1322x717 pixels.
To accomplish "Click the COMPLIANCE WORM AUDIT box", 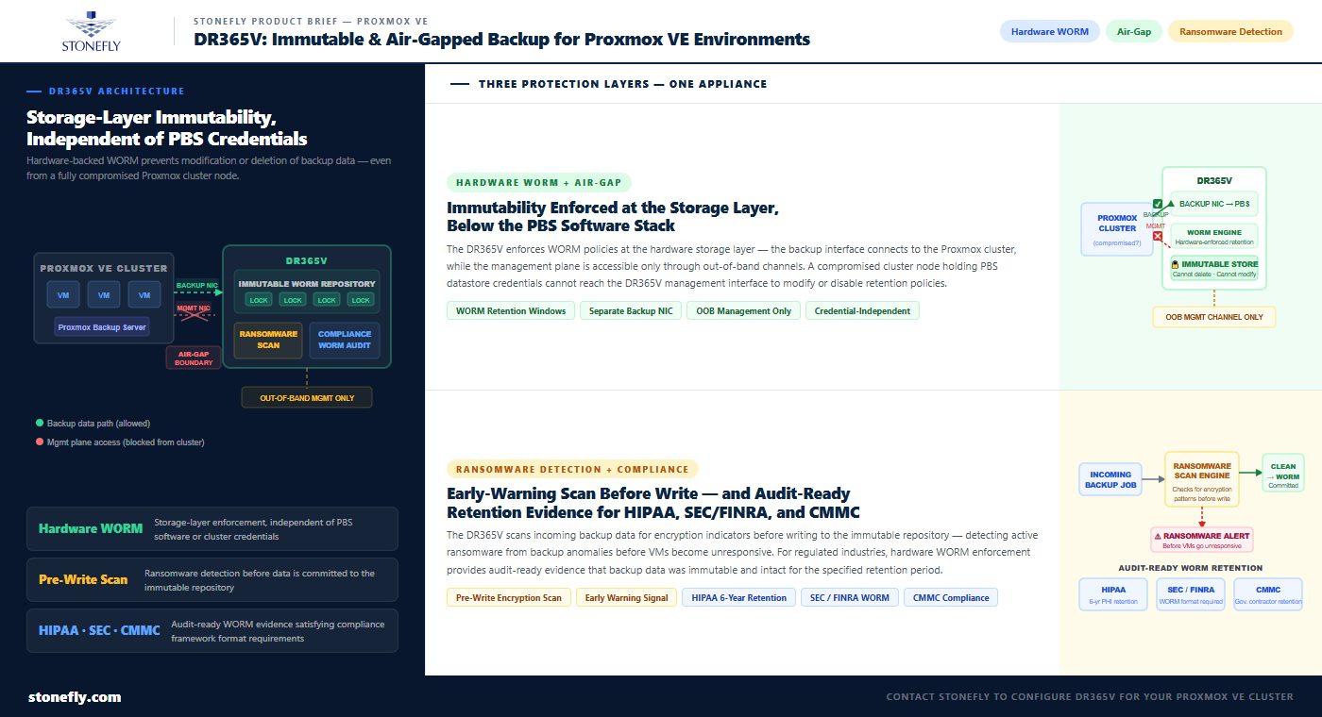I will (345, 340).
